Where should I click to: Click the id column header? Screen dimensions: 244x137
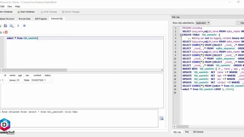pos(5,75)
